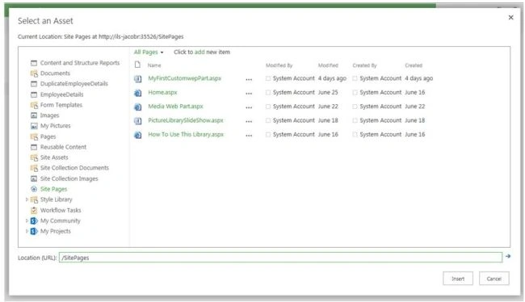Click the Insert button
Image resolution: width=525 pixels, height=302 pixels.
458,279
